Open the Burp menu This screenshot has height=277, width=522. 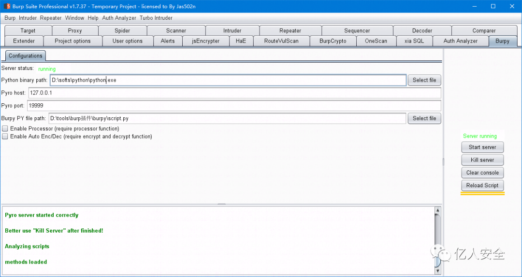[x=10, y=18]
